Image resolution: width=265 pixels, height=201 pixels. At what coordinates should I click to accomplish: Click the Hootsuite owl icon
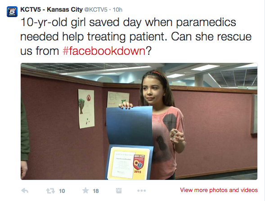(119, 191)
